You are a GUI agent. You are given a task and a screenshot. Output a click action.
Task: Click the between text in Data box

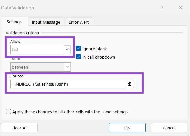[20, 67]
